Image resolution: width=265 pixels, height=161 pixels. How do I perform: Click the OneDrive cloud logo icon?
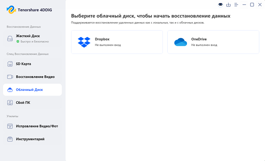click(x=181, y=42)
